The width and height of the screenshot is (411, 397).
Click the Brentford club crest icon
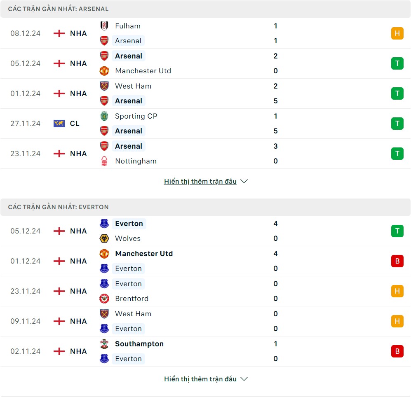coord(104,299)
